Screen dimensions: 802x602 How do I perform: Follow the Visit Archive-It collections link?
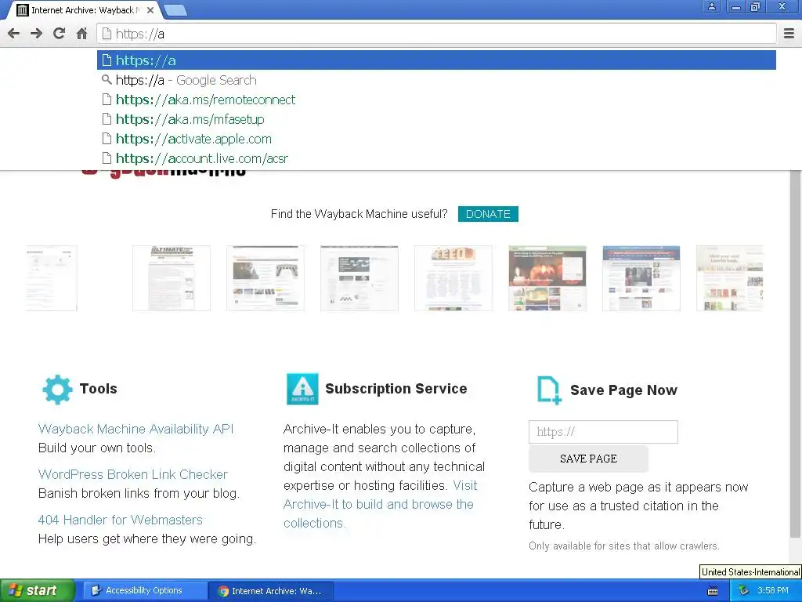pyautogui.click(x=380, y=504)
